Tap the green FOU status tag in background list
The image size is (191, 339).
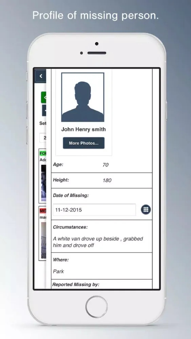43,154
